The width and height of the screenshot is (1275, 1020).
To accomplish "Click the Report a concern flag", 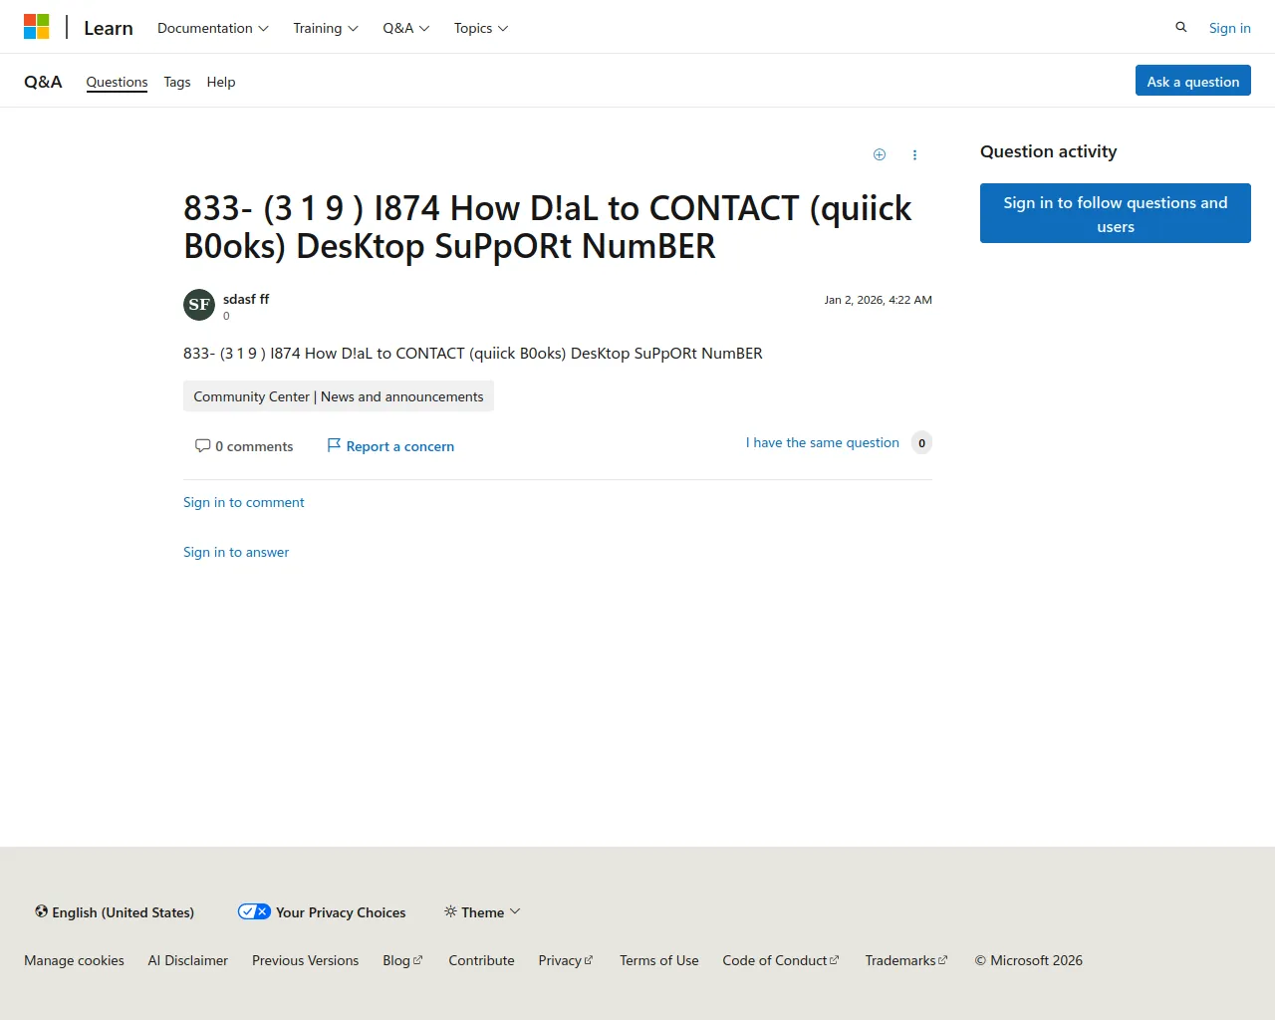I will (390, 446).
